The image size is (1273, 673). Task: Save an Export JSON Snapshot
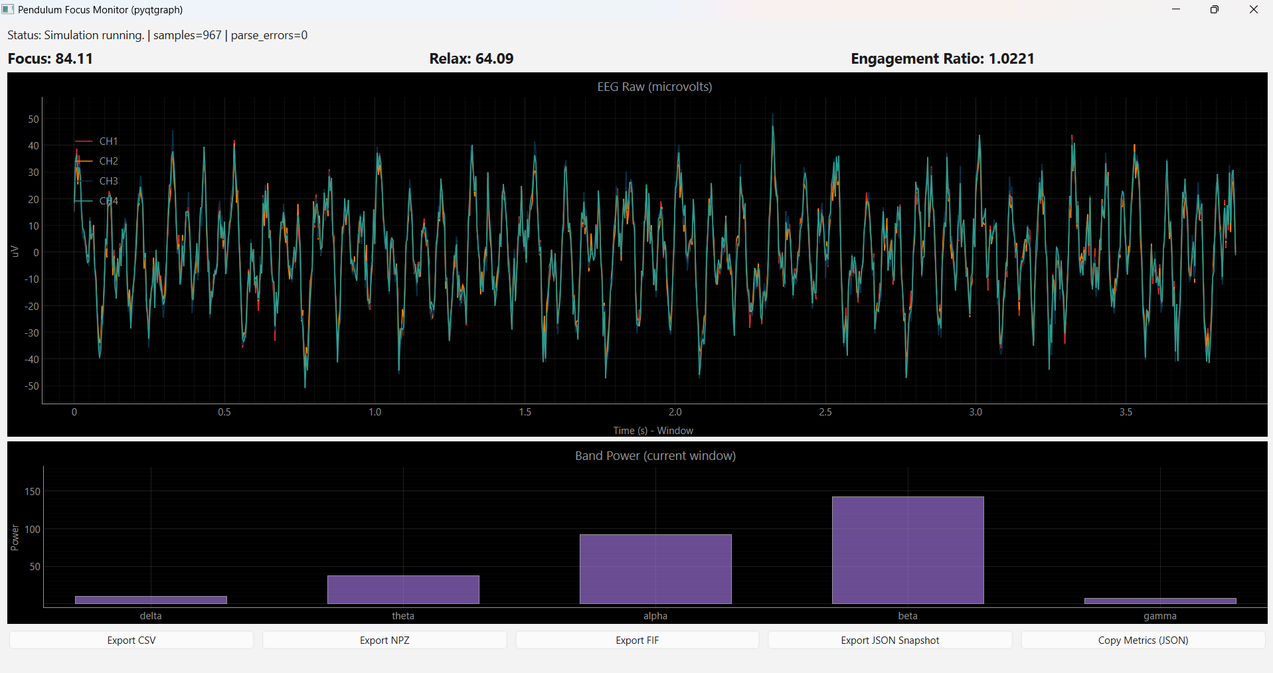pyautogui.click(x=890, y=640)
